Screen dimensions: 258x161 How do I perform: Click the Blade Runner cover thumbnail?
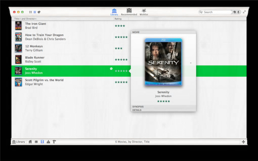click(x=18, y=59)
